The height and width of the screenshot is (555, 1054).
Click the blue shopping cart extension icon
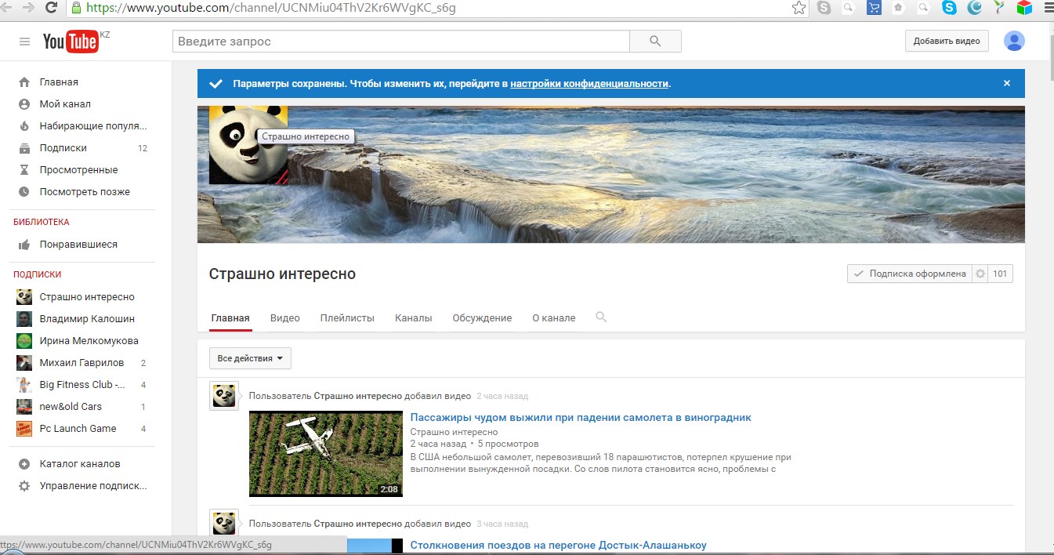pyautogui.click(x=874, y=8)
